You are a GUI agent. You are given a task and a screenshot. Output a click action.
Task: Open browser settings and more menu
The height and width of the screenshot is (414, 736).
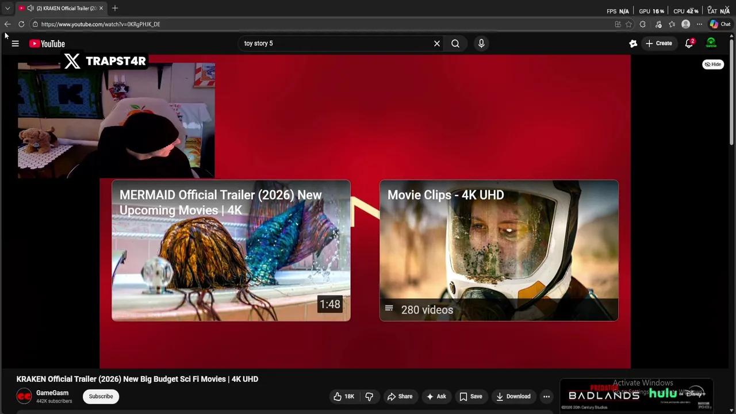(x=699, y=24)
